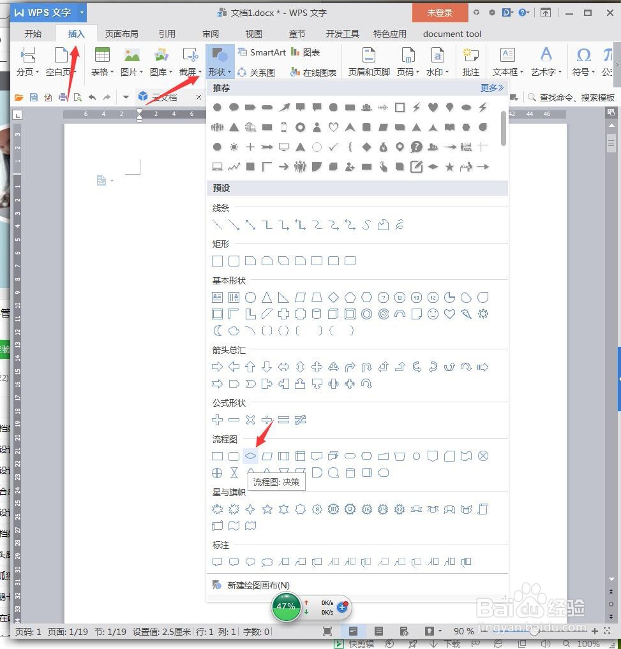Click the 90 % zoom level text
This screenshot has width=621, height=649.
[463, 631]
